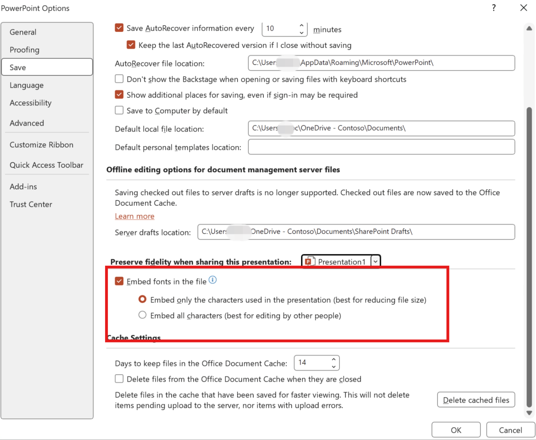Open Quick Access Toolbar settings
Image resolution: width=536 pixels, height=440 pixels.
pyautogui.click(x=47, y=165)
